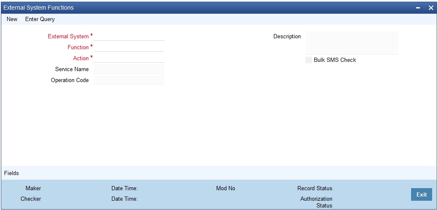Viewport: 438px width, 210px height.
Task: Click the External System Functions window title
Action: coord(39,8)
